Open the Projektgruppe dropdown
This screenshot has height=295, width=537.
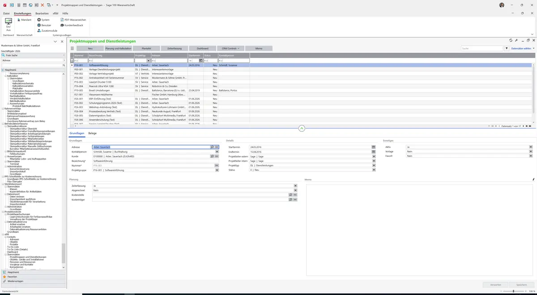(x=217, y=170)
